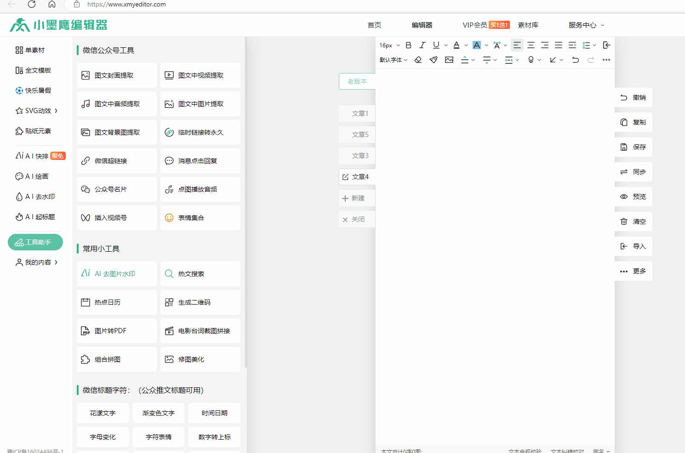This screenshot has height=453, width=685.
Task: Expand the font color dropdown arrow
Action: click(466, 45)
